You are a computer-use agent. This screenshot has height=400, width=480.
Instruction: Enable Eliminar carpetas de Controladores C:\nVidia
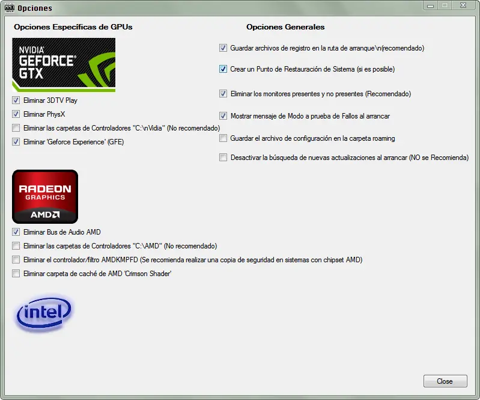click(x=16, y=128)
